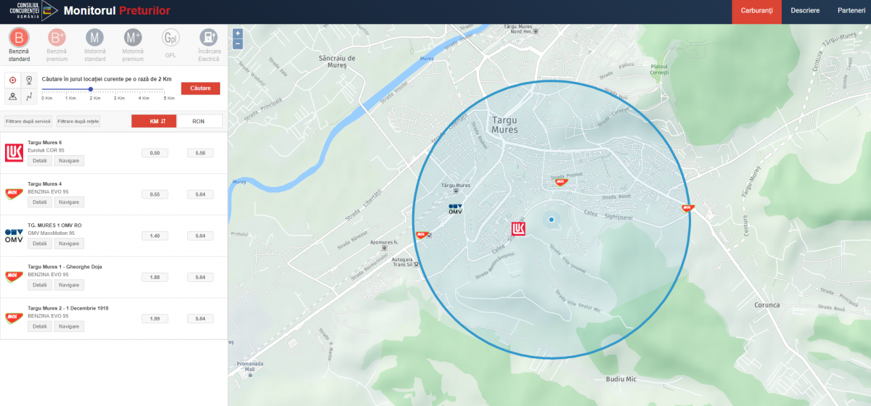This screenshot has height=406, width=871.
Task: Click the 1.99 distance for 1 Decembrie 1918 station
Action: tap(155, 318)
